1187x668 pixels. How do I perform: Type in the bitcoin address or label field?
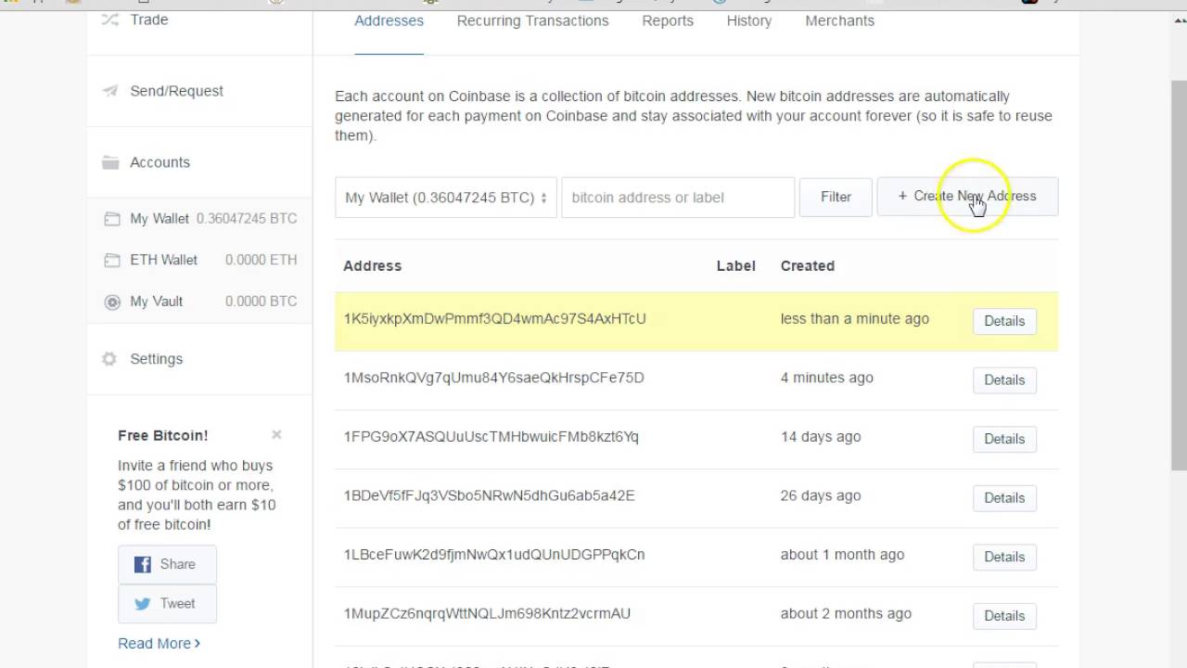click(677, 198)
